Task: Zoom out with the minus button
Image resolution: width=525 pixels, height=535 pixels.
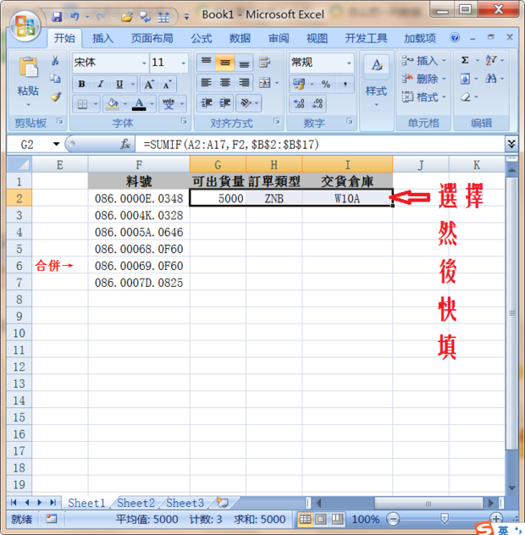Action: pyautogui.click(x=393, y=519)
